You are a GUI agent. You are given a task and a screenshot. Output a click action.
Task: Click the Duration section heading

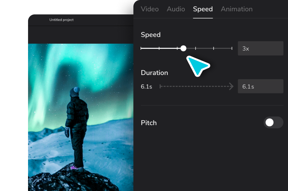(x=154, y=73)
